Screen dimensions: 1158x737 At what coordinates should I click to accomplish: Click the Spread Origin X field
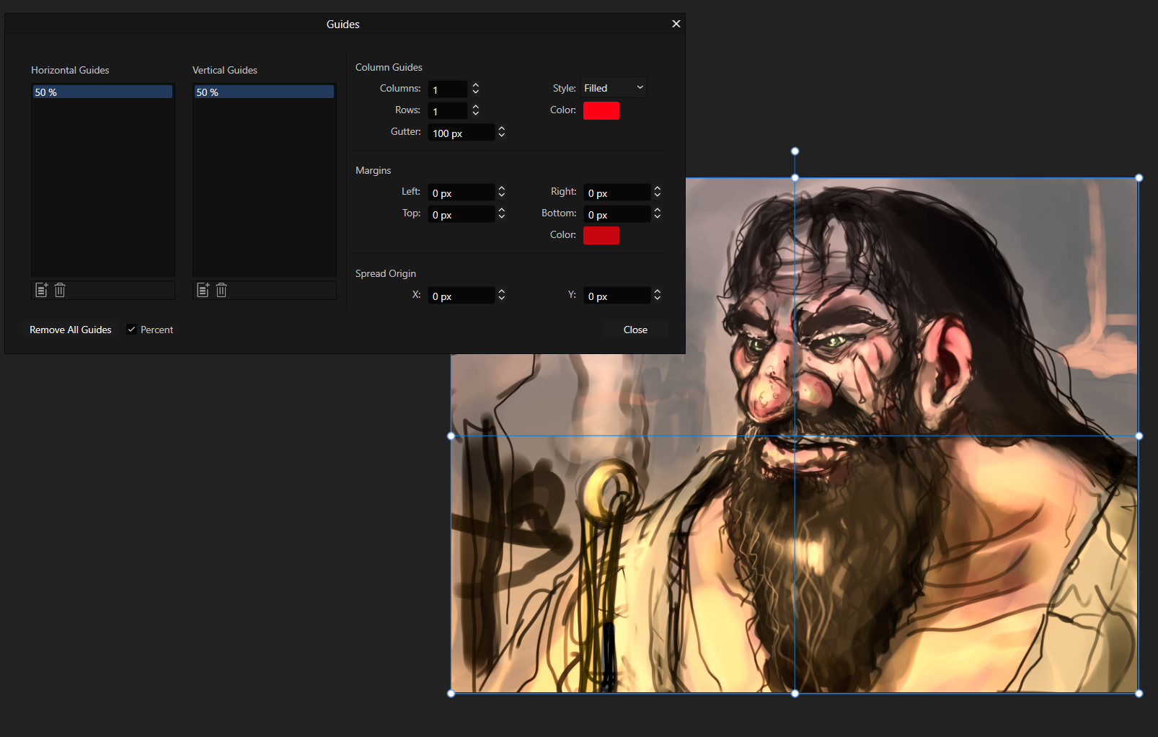461,296
